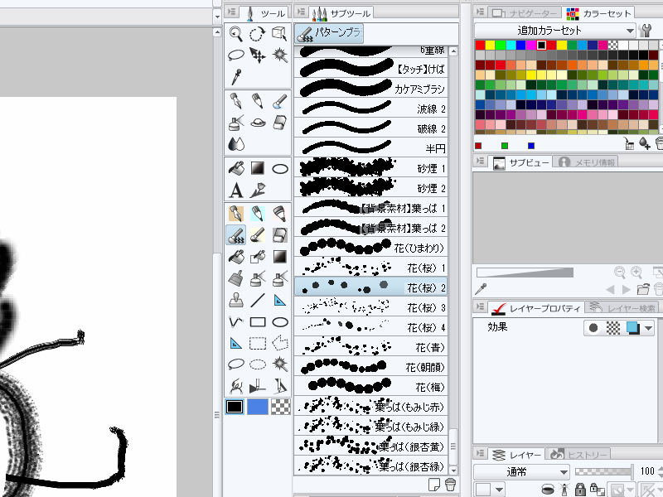Zoom in in Sub View panel
Viewport: 663px width, 497px height.
click(636, 273)
